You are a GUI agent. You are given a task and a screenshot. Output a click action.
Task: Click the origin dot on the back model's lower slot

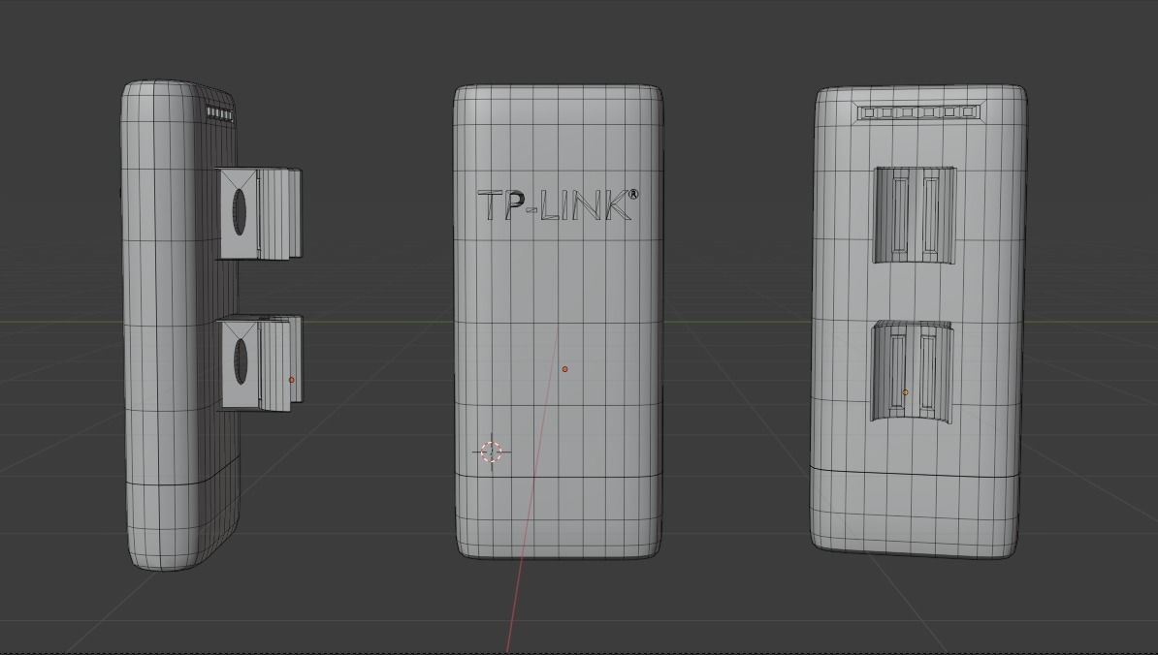coord(906,392)
